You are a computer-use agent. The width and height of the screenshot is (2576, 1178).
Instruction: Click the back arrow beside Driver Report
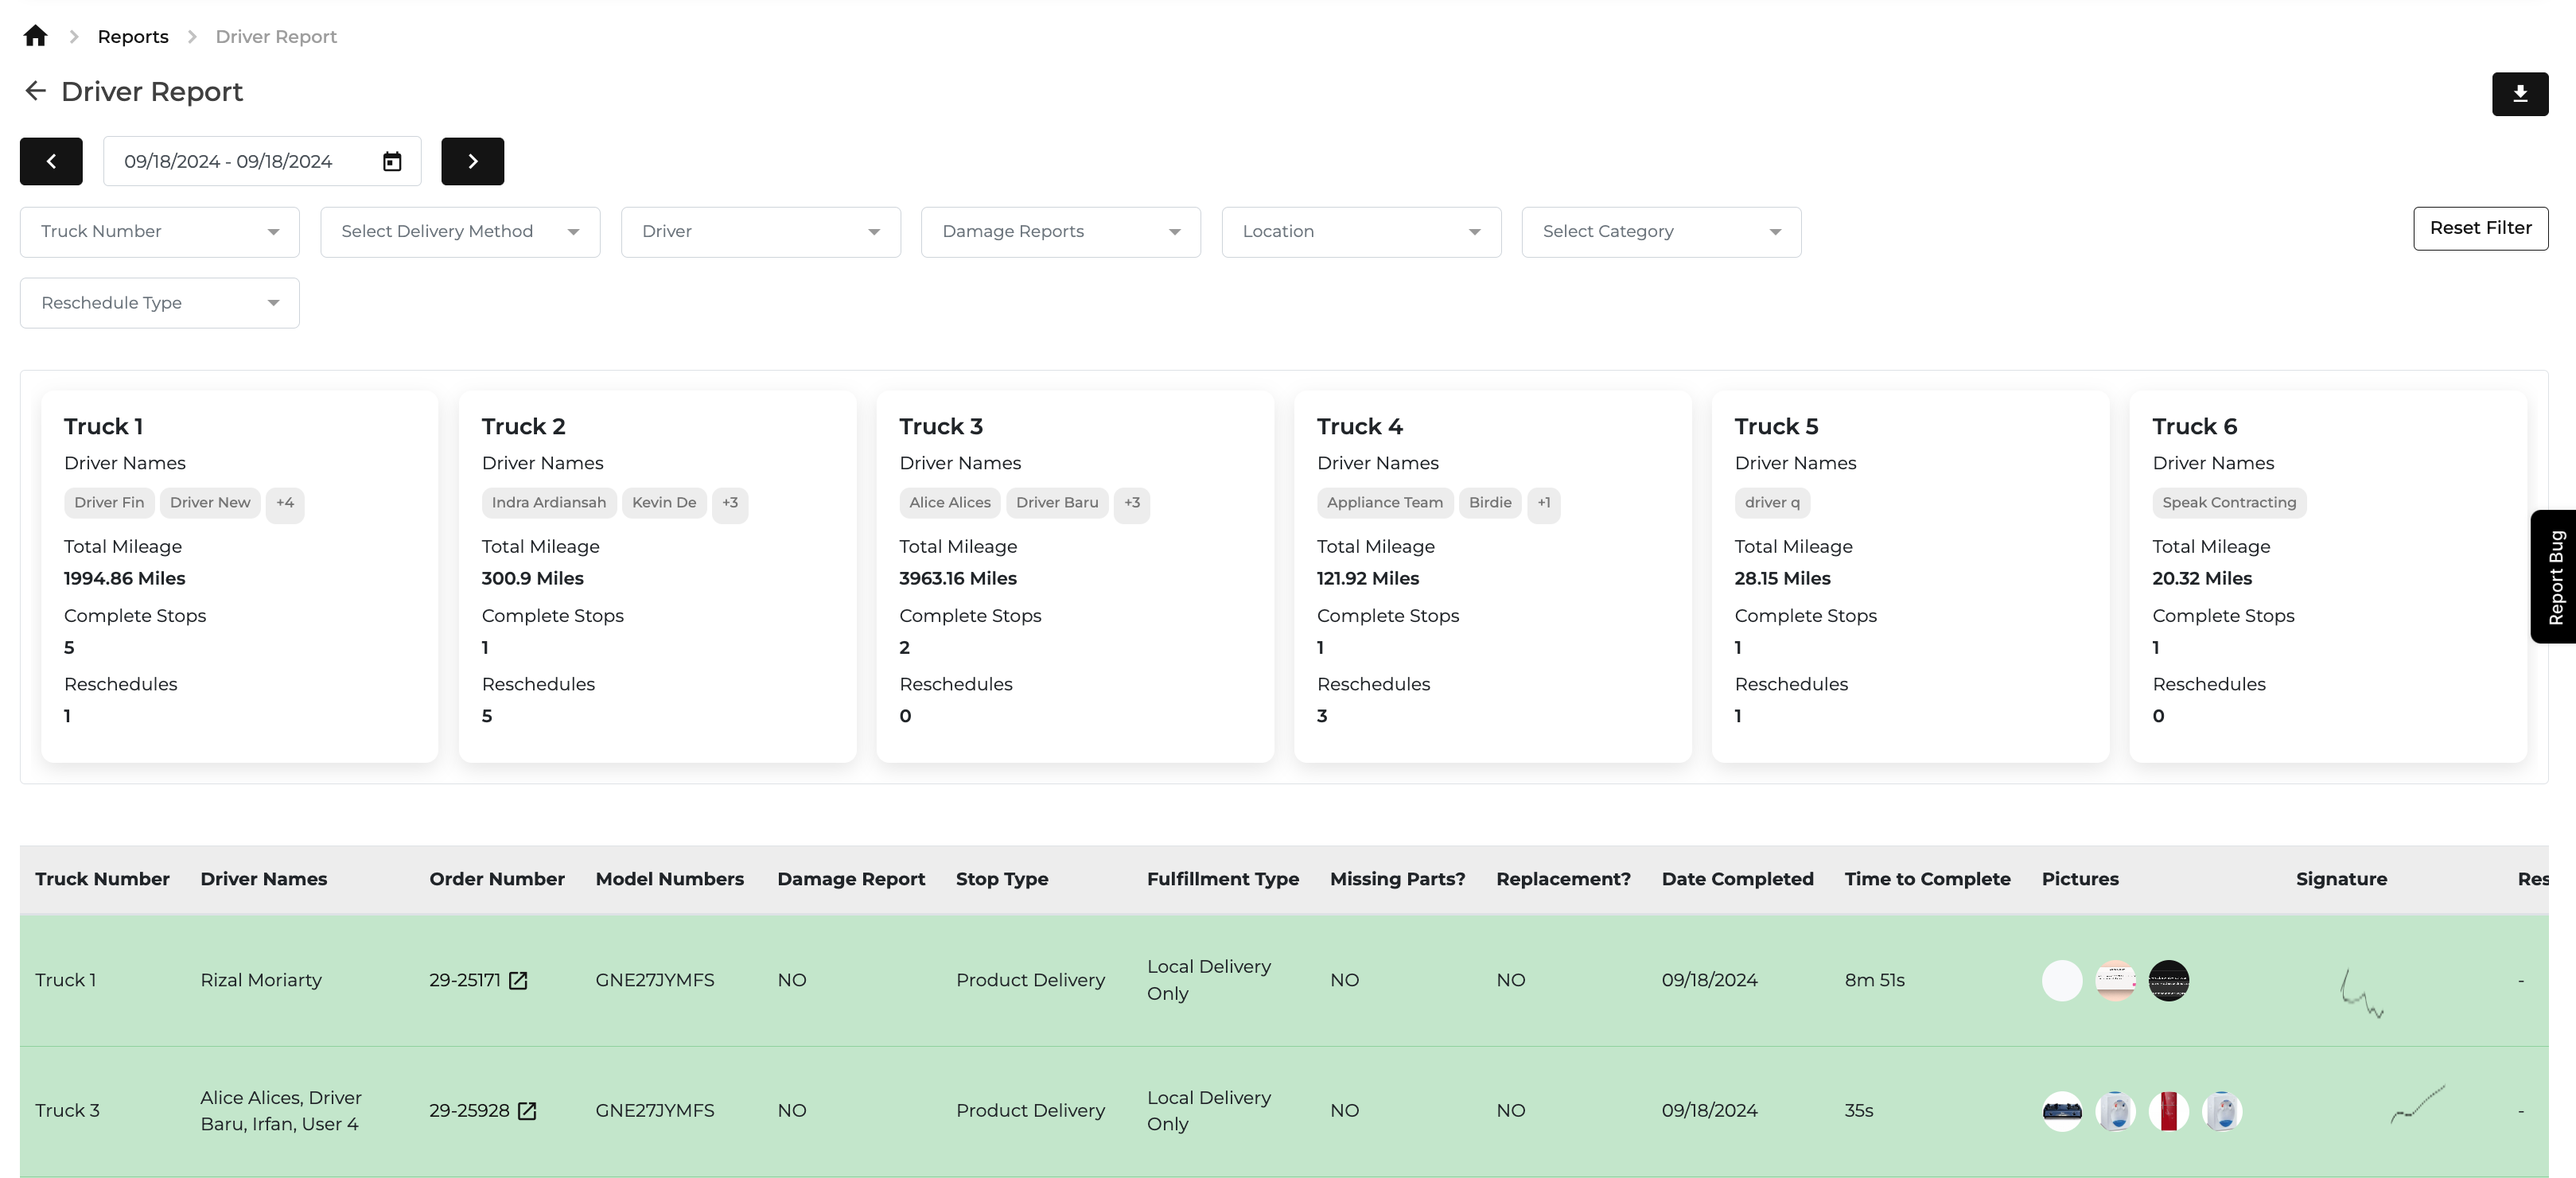click(35, 92)
